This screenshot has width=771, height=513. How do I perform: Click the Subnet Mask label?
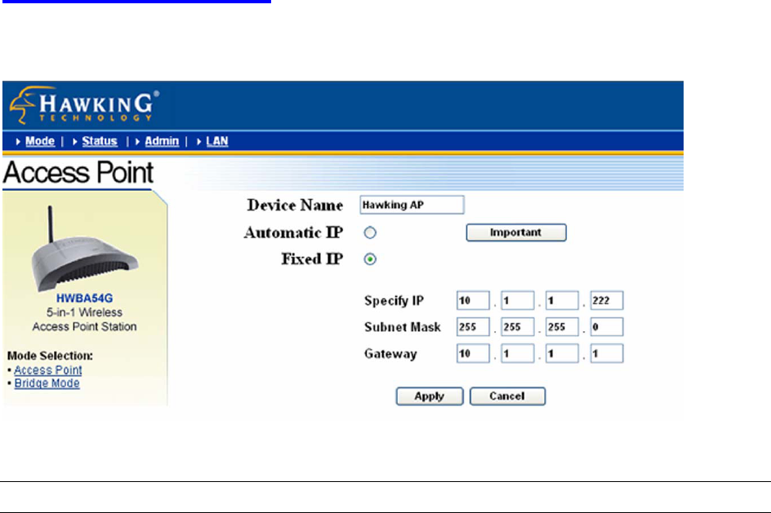[x=403, y=327]
